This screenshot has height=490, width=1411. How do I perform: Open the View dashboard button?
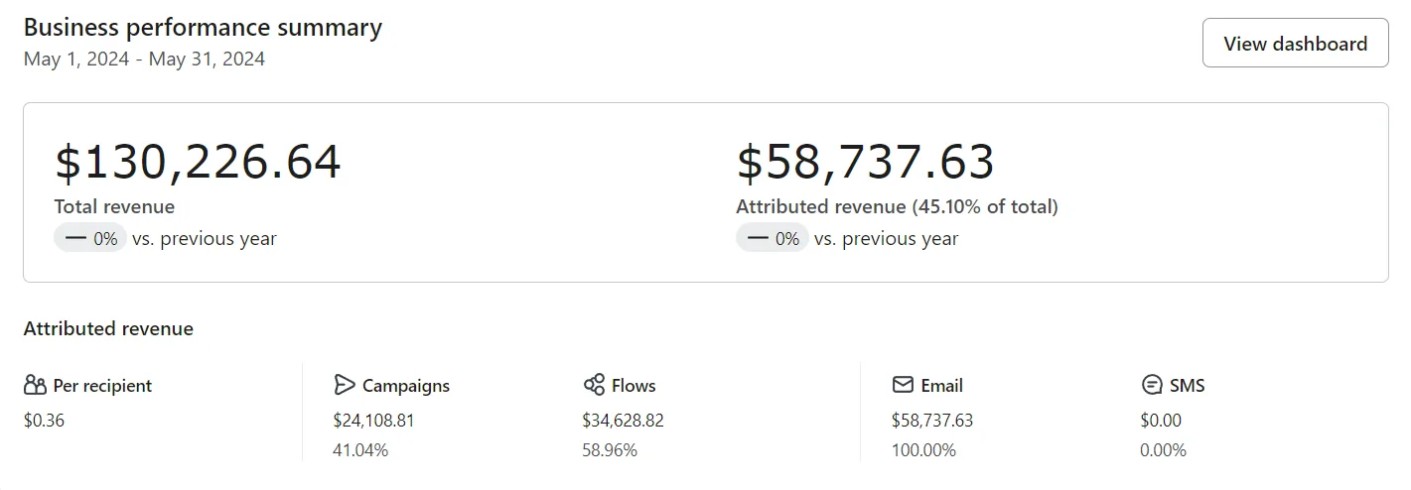click(x=1295, y=43)
